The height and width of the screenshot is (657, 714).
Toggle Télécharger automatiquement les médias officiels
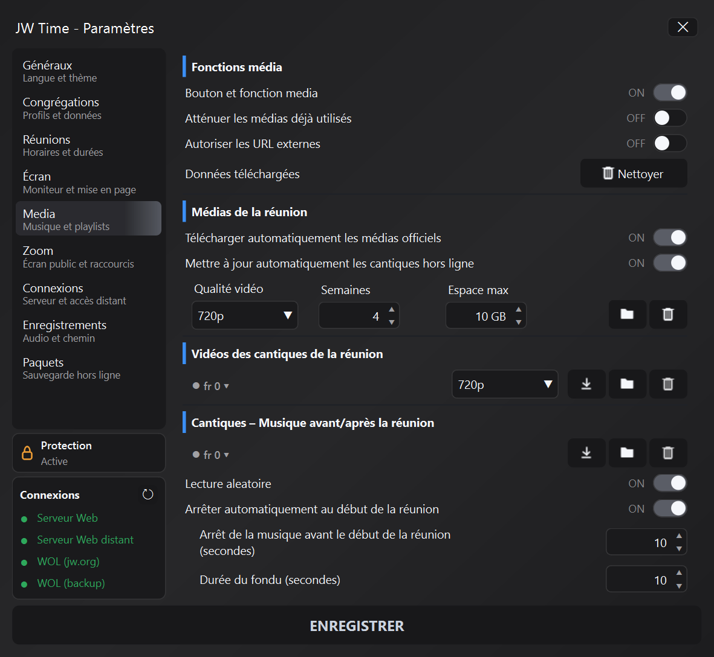click(x=670, y=238)
